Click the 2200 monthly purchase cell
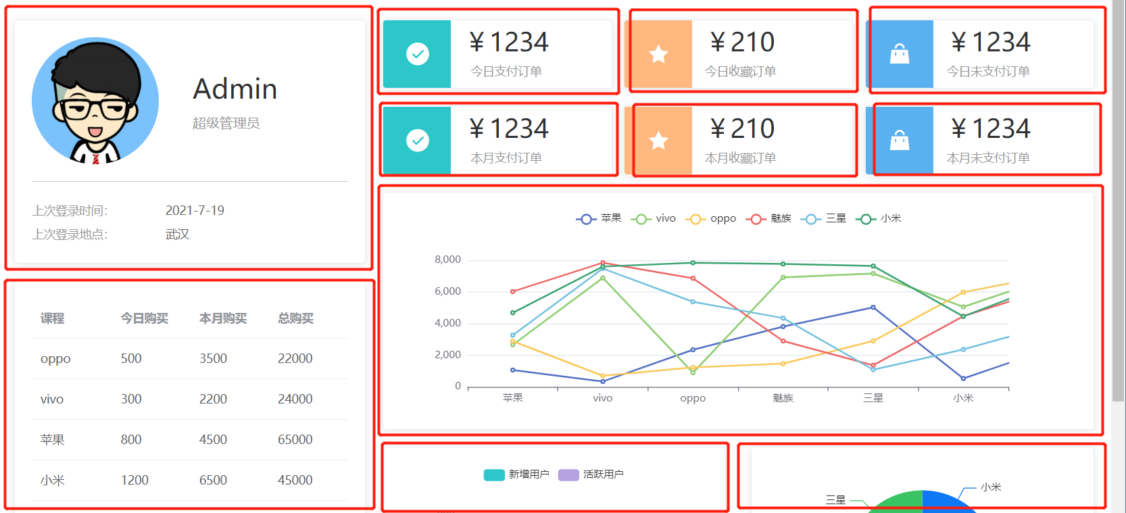The height and width of the screenshot is (513, 1126). point(213,399)
